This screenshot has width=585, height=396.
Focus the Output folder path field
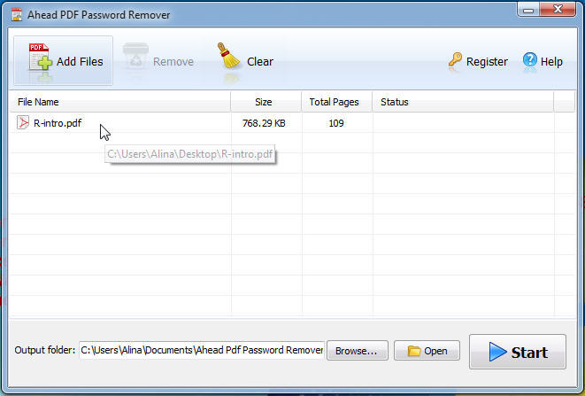pos(202,350)
